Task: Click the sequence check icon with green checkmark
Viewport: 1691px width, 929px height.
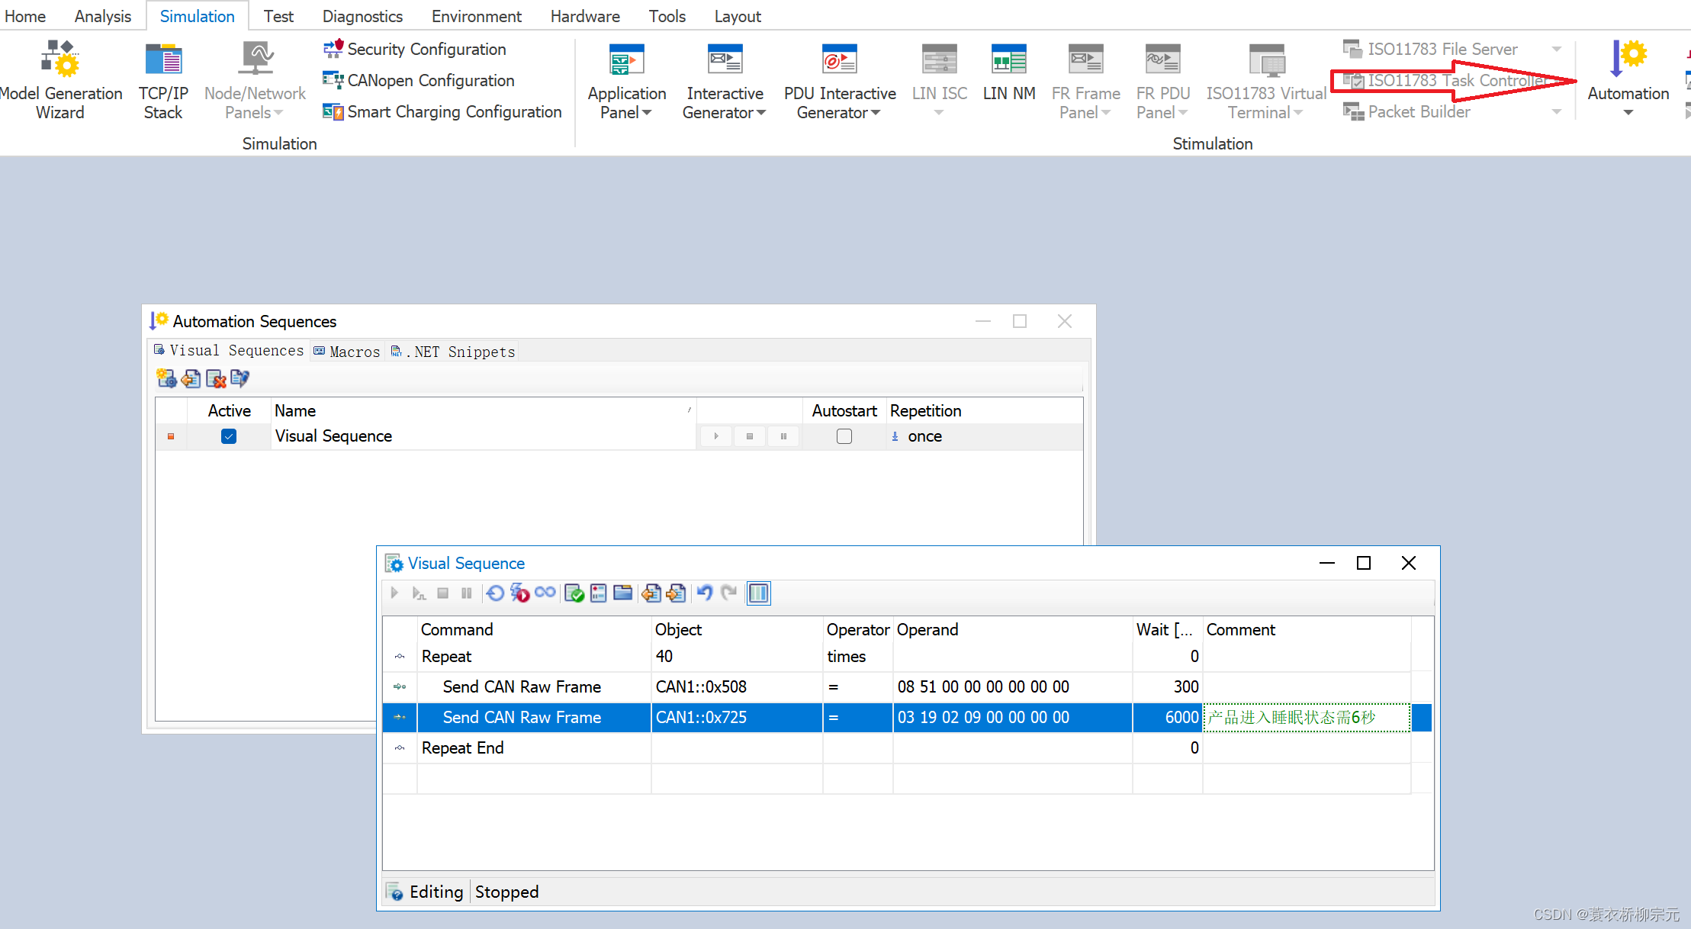Action: point(574,593)
